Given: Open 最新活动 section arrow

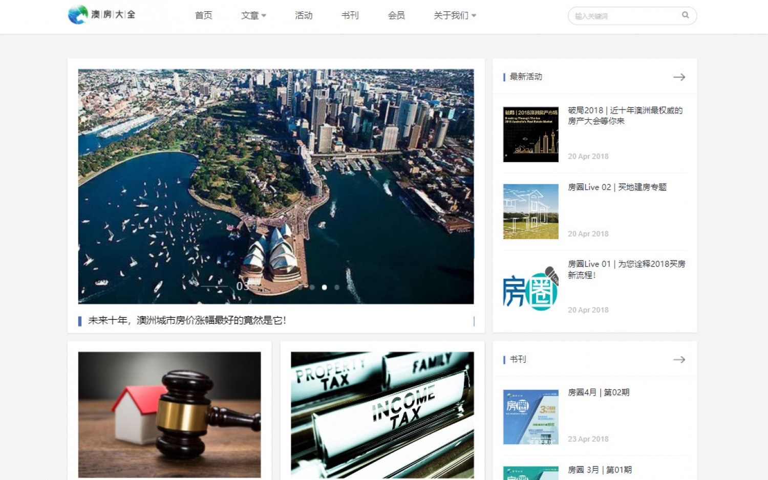Looking at the screenshot, I should pos(679,77).
